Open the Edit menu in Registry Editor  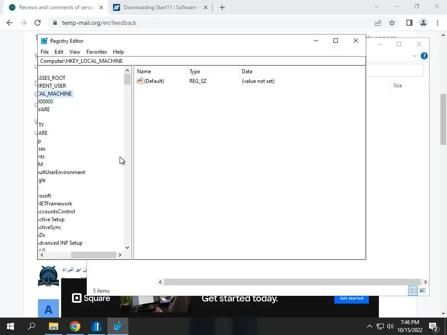coord(59,52)
